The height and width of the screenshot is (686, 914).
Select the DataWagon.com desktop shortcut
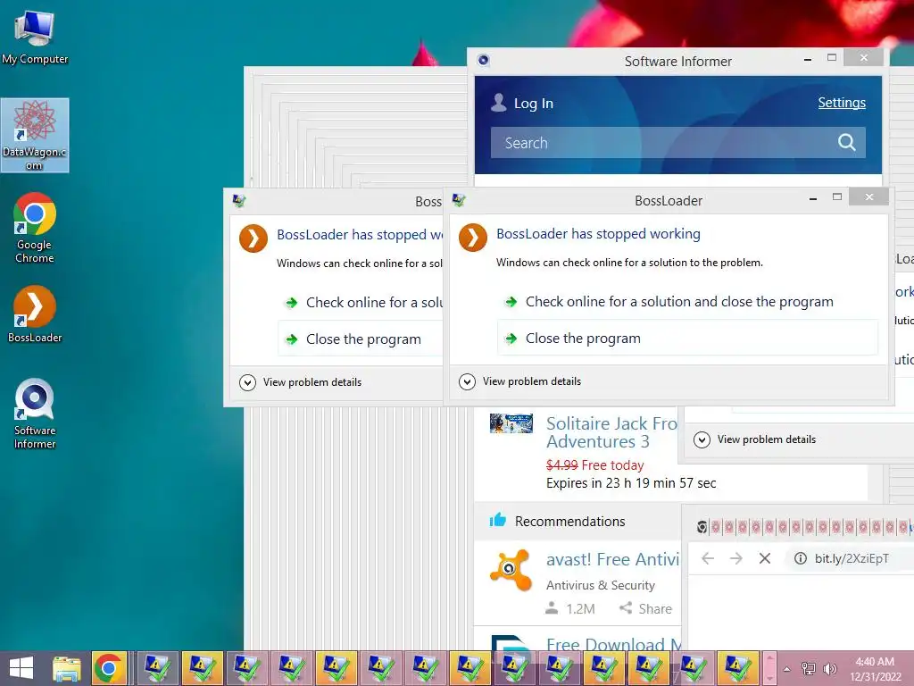click(x=35, y=136)
